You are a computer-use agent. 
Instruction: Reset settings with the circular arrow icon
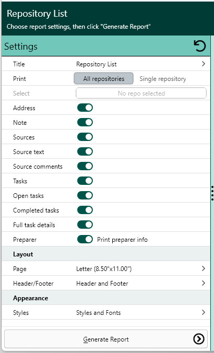point(199,46)
